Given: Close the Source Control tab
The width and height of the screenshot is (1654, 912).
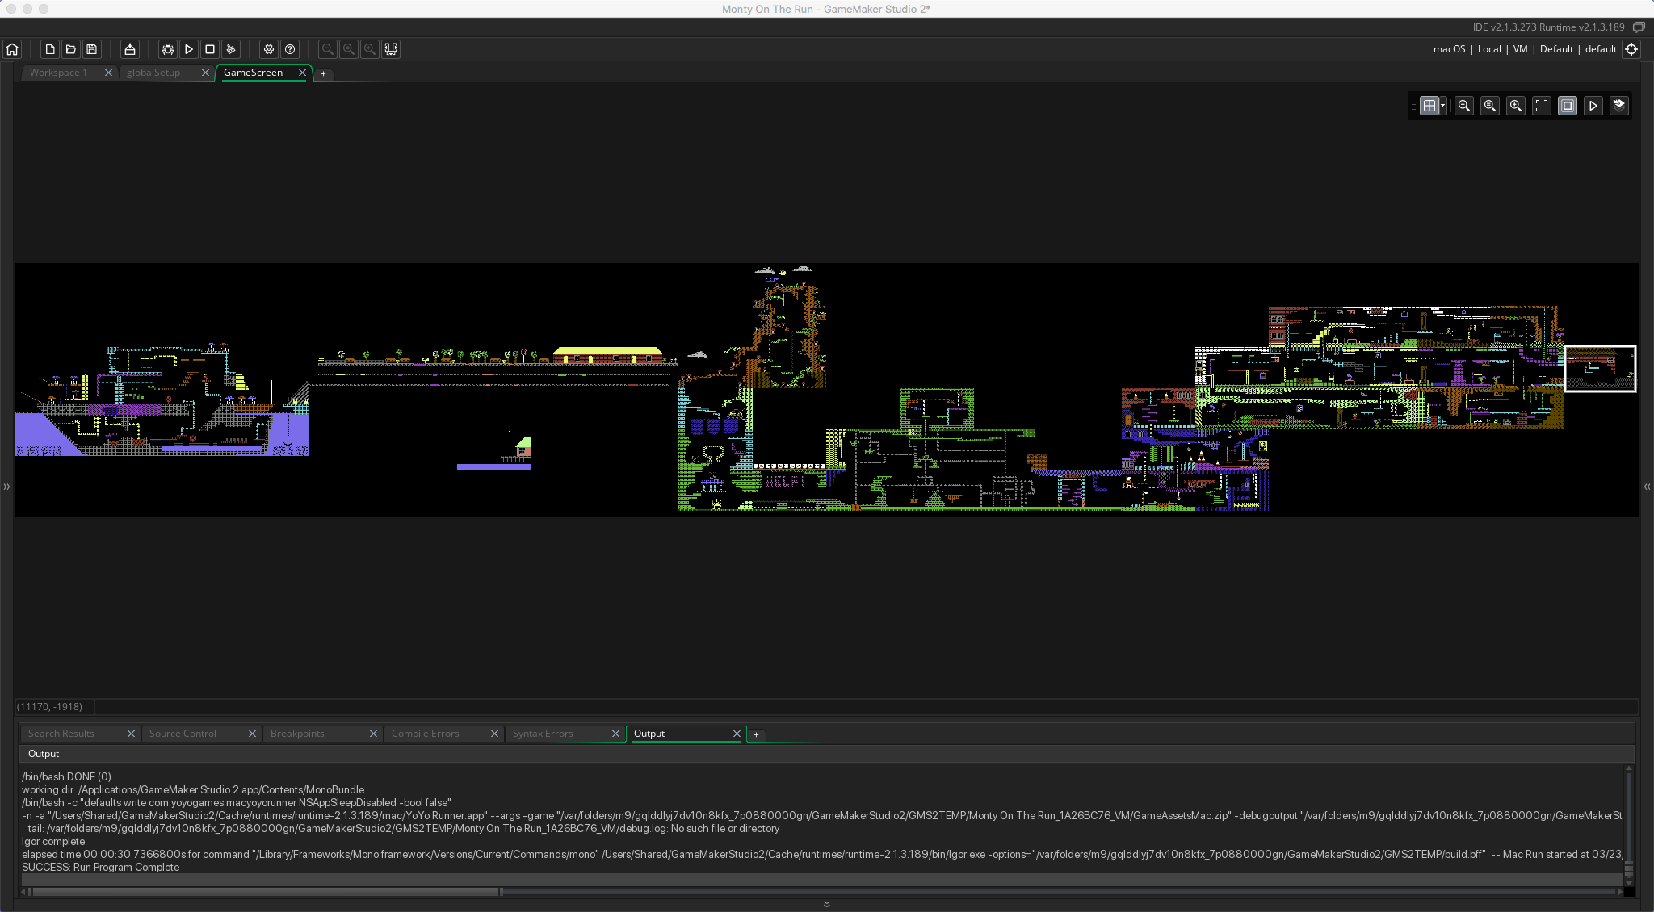Looking at the screenshot, I should pos(252,734).
